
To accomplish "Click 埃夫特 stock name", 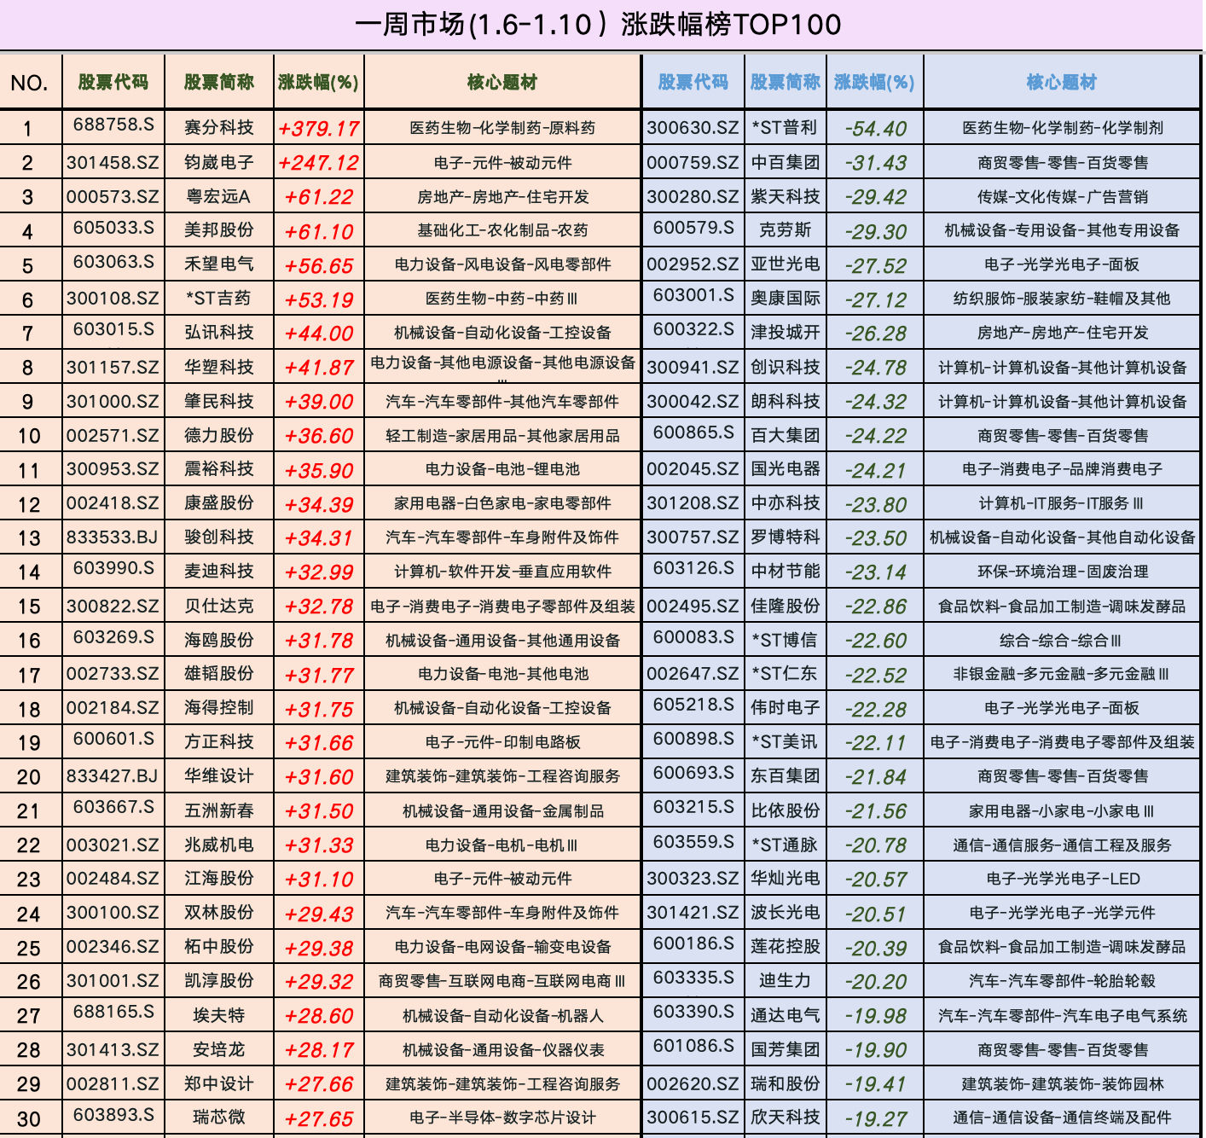I will point(219,1015).
